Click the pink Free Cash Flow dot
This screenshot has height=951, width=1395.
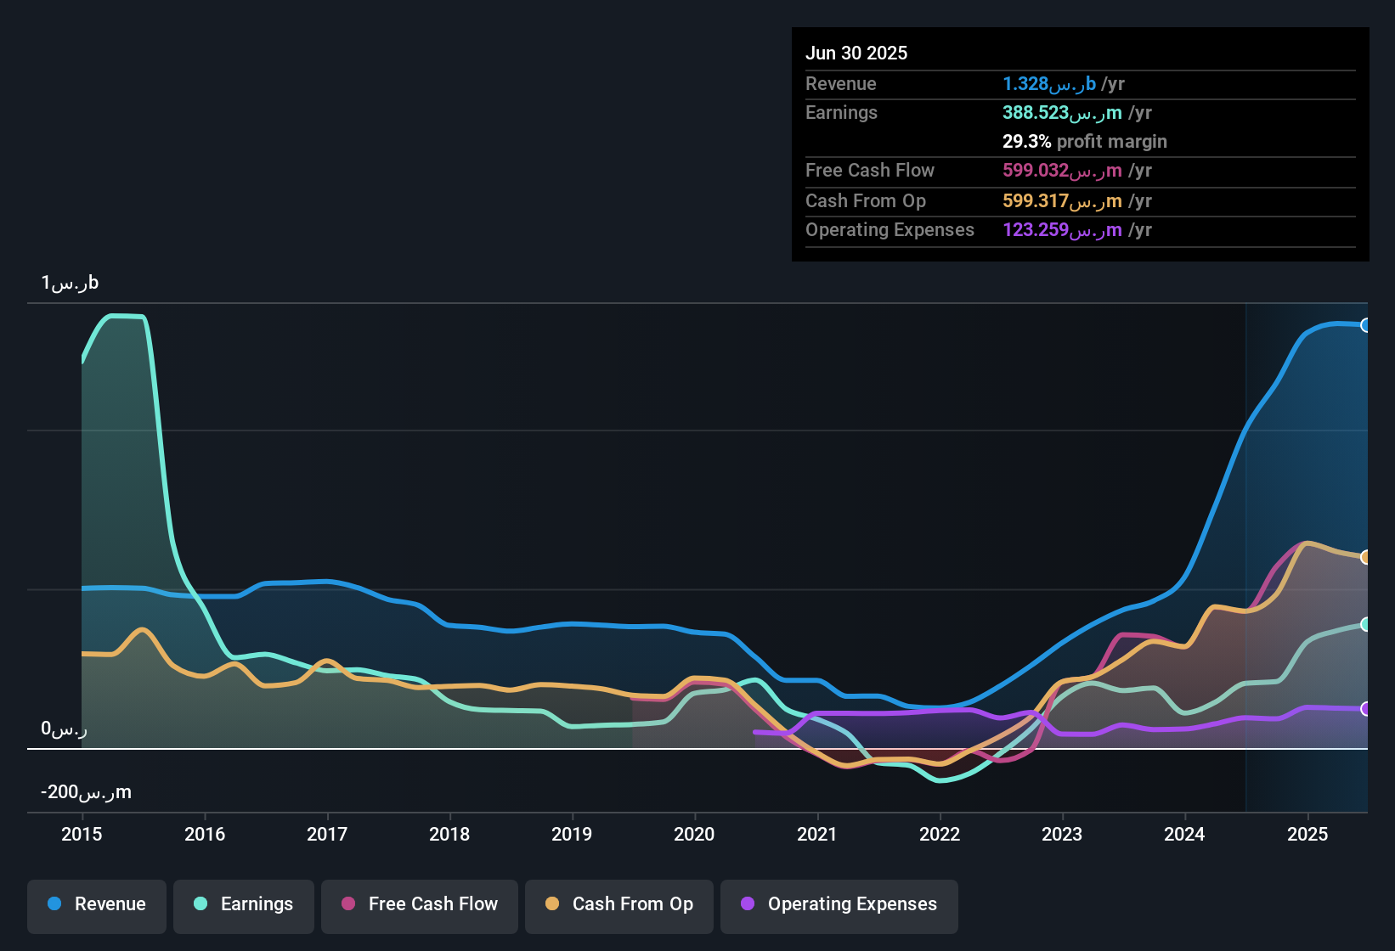348,904
